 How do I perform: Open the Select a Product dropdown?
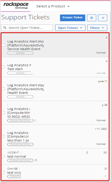53,6
